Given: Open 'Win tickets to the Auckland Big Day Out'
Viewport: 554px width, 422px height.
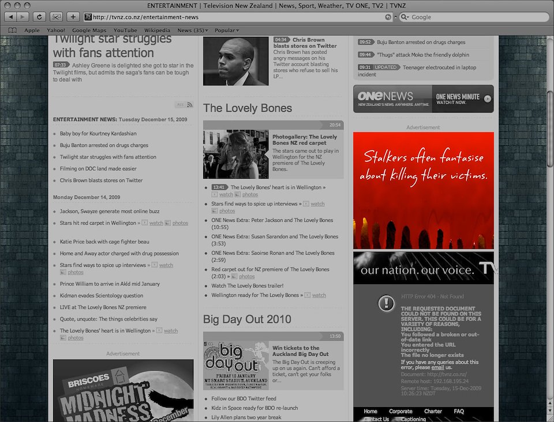Looking at the screenshot, I should pyautogui.click(x=301, y=351).
